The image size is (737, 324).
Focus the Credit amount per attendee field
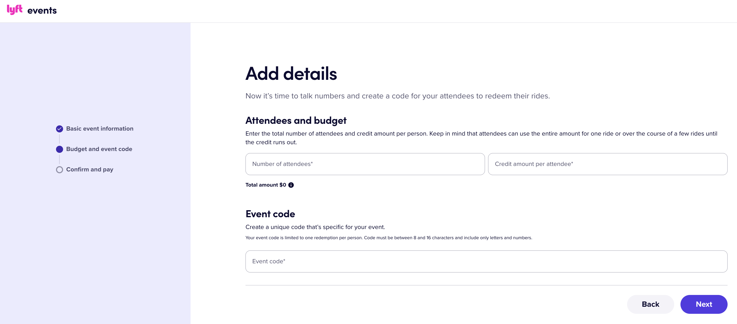pyautogui.click(x=607, y=164)
